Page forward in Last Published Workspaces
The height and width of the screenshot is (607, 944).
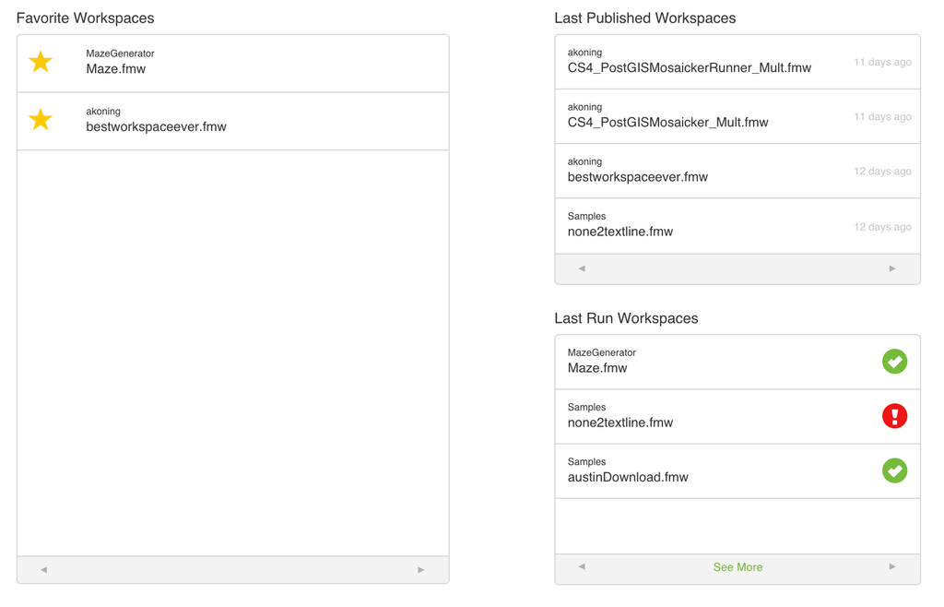tap(892, 268)
